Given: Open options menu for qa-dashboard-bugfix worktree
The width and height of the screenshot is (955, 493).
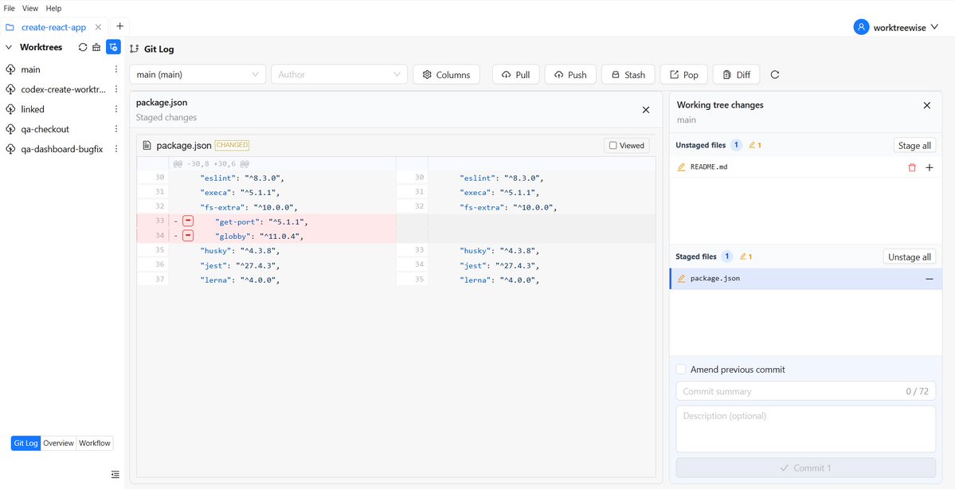Looking at the screenshot, I should coord(116,148).
